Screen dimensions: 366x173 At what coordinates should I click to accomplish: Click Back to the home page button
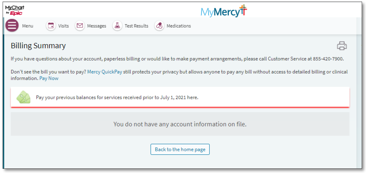point(180,149)
